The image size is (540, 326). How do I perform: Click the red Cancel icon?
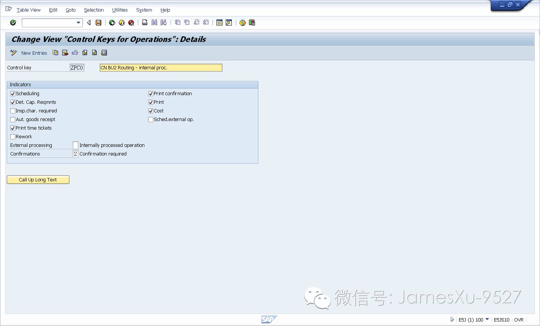[131, 23]
